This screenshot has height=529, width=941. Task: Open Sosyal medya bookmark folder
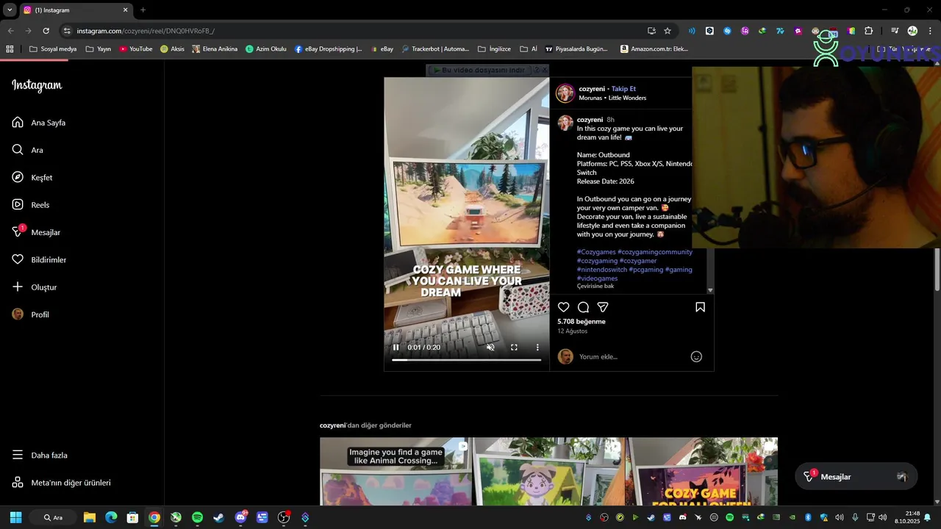53,49
